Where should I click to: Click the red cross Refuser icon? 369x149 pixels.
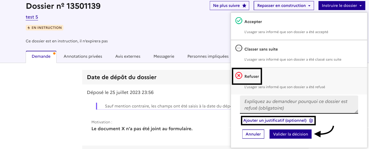pyautogui.click(x=239, y=76)
